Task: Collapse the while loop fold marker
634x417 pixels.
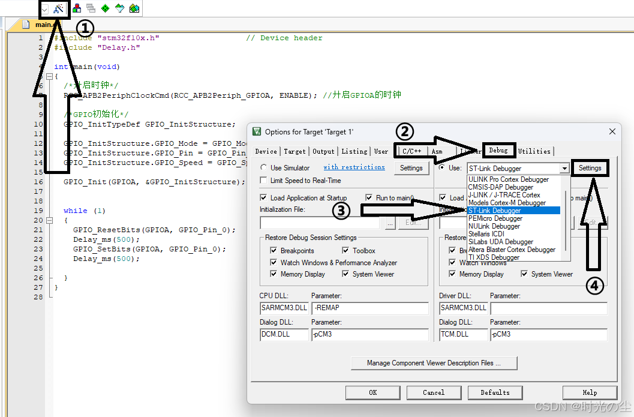Action: coord(49,220)
